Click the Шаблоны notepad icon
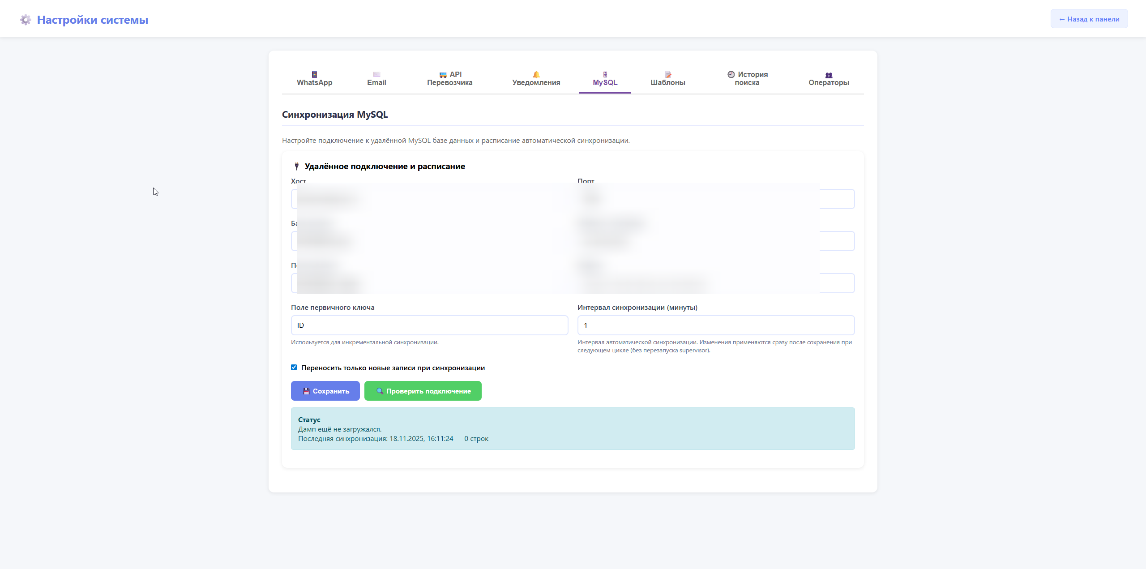 click(x=667, y=74)
